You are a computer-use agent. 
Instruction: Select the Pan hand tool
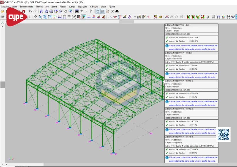[x=66, y=11]
